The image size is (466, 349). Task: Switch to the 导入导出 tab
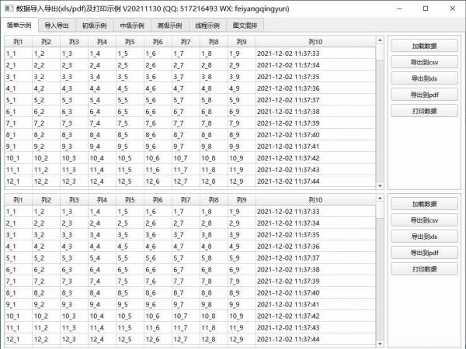point(57,26)
